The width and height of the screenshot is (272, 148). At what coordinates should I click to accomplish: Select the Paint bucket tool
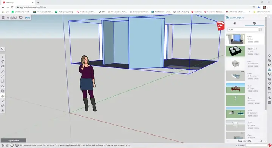click(x=3, y=66)
